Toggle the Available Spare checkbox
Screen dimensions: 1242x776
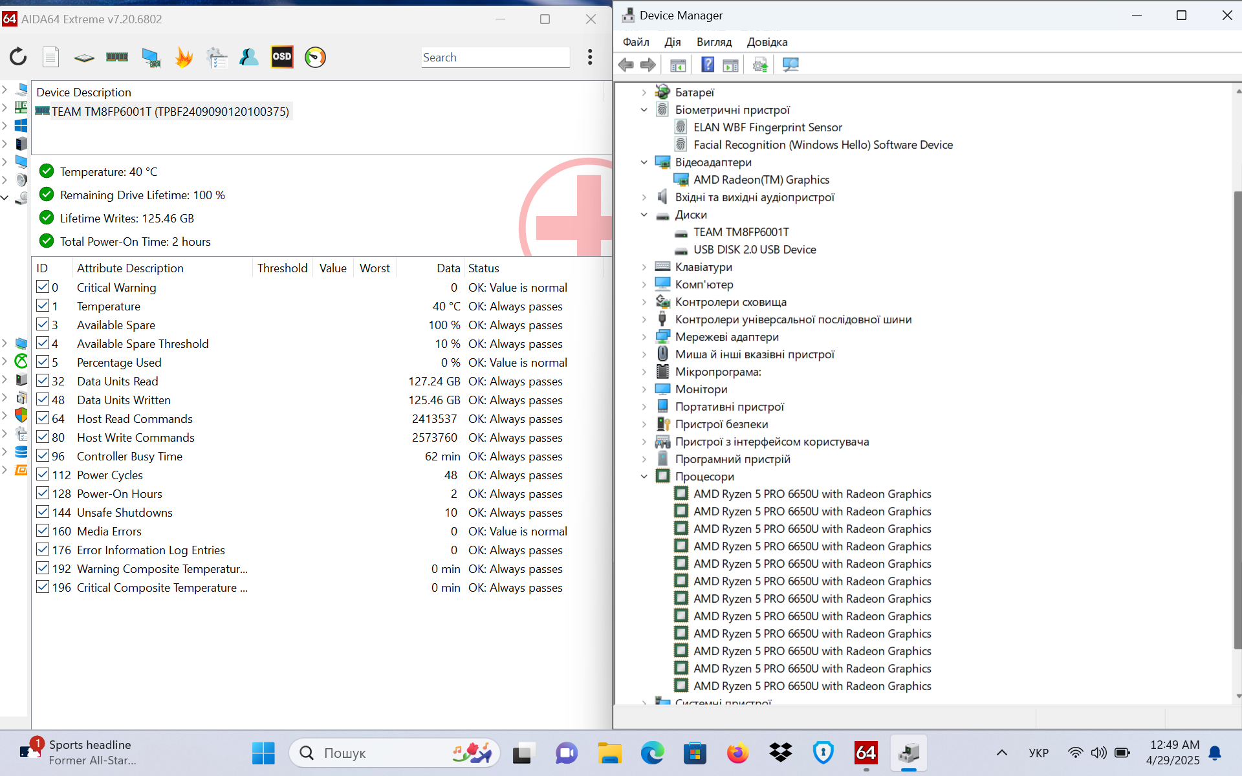coord(43,324)
